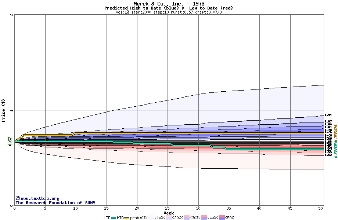Click the subtitle 'Predicted High to Date (blue)'

[142, 8]
